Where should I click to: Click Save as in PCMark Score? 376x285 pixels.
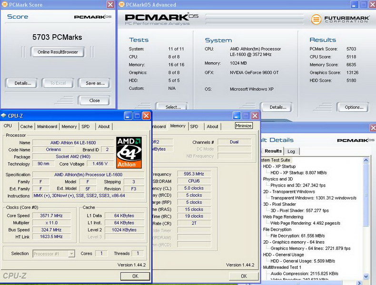pyautogui.click(x=94, y=83)
